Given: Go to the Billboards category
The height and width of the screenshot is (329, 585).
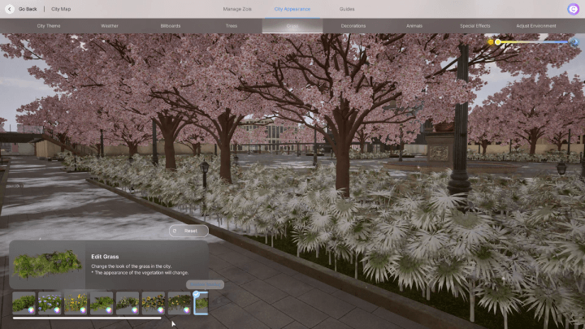Looking at the screenshot, I should [171, 26].
